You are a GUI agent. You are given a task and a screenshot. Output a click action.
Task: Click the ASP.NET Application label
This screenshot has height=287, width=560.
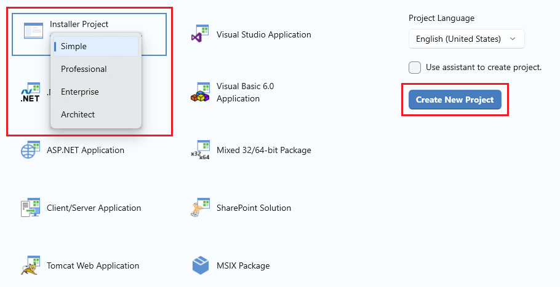point(86,150)
